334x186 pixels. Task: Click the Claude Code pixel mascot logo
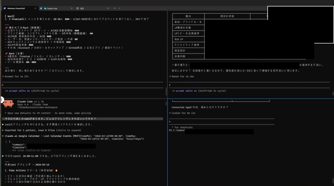tap(8, 104)
